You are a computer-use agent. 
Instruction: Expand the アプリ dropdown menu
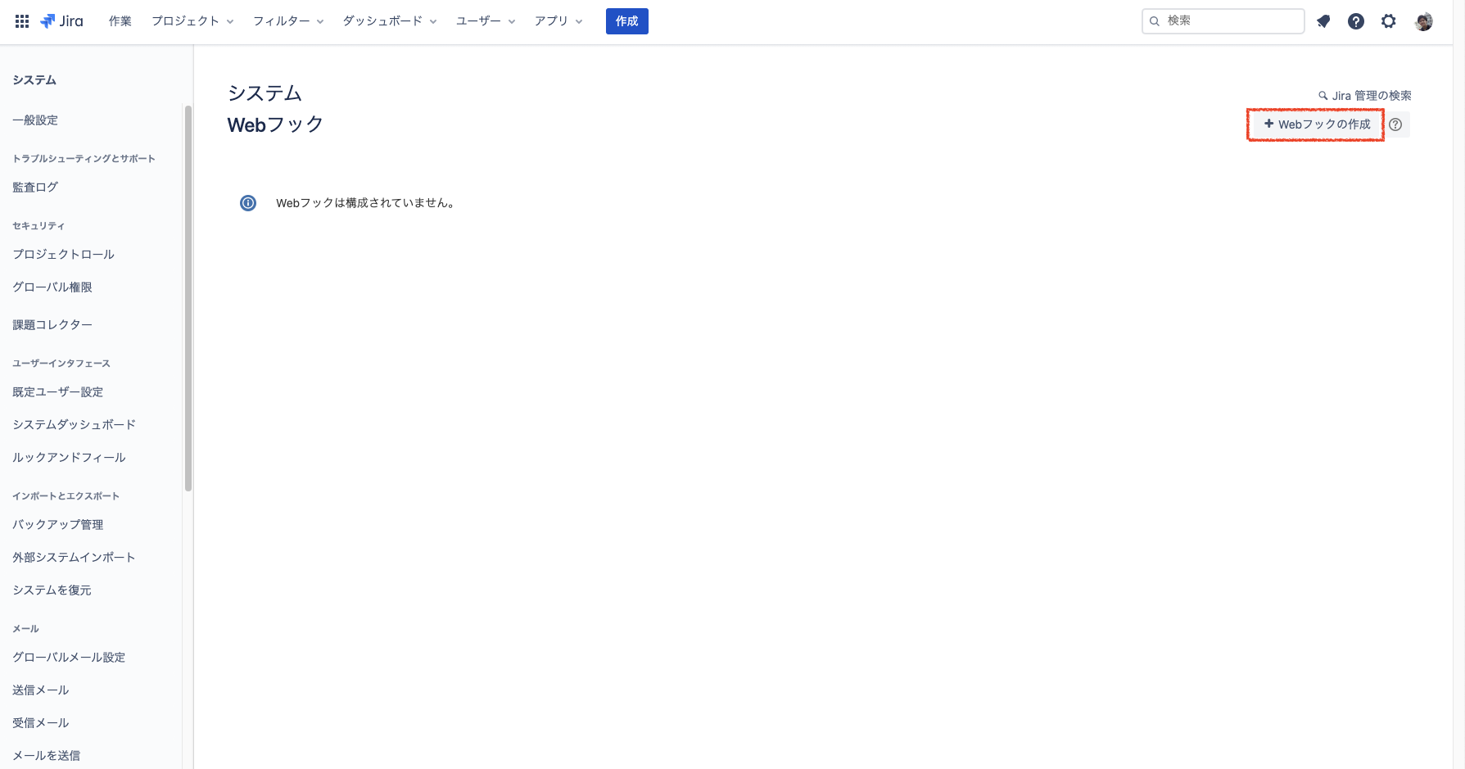[558, 21]
